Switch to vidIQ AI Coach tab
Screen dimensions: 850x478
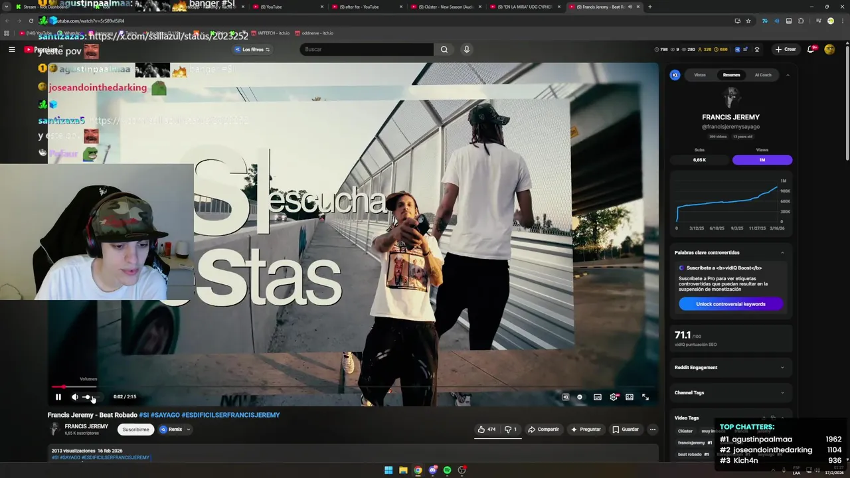pyautogui.click(x=763, y=75)
